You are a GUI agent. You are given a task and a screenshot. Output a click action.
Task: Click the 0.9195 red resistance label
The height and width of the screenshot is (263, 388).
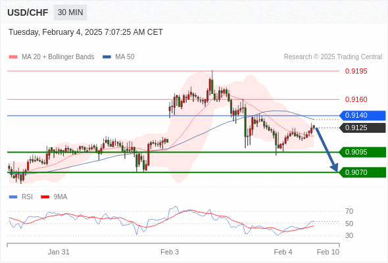click(356, 71)
